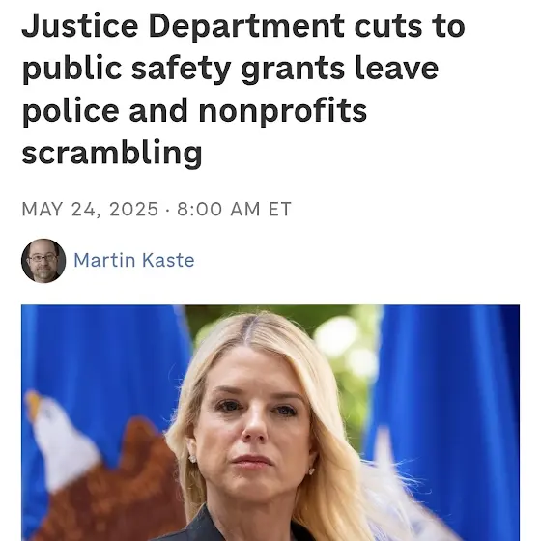Click the word "cuts" in the headline
The width and height of the screenshot is (541, 541).
(x=388, y=26)
